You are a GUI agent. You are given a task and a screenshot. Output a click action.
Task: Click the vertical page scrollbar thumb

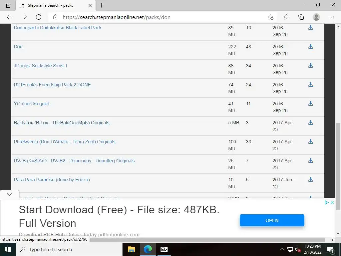(x=338, y=167)
